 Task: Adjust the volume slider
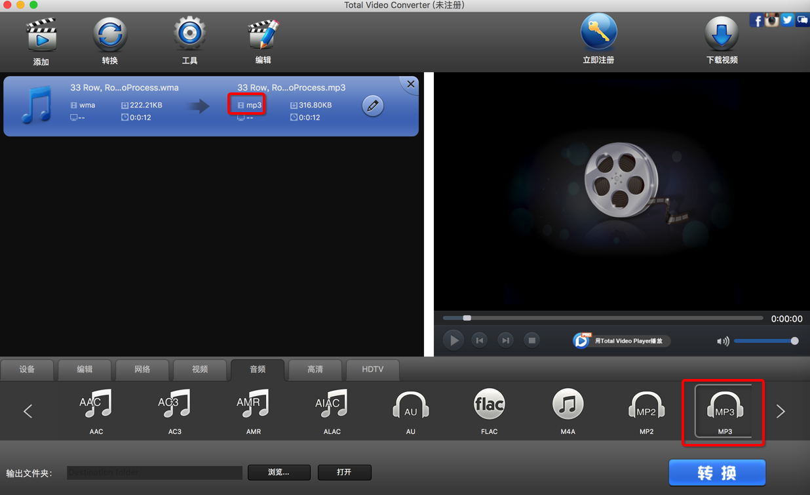point(765,341)
